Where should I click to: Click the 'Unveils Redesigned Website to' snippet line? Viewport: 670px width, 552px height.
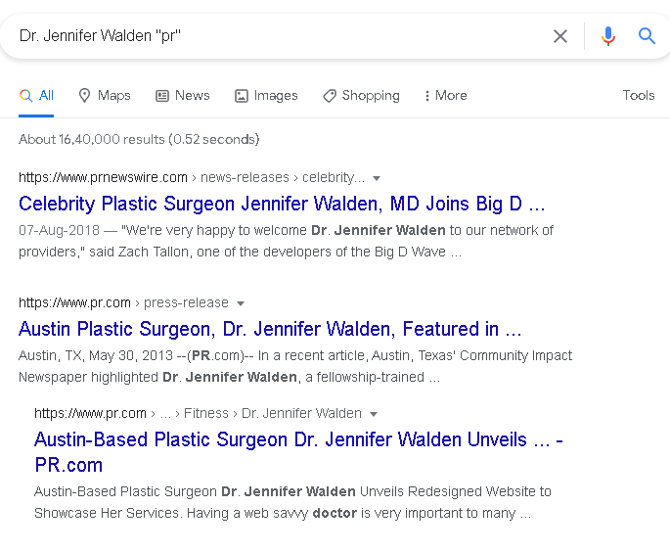(292, 491)
